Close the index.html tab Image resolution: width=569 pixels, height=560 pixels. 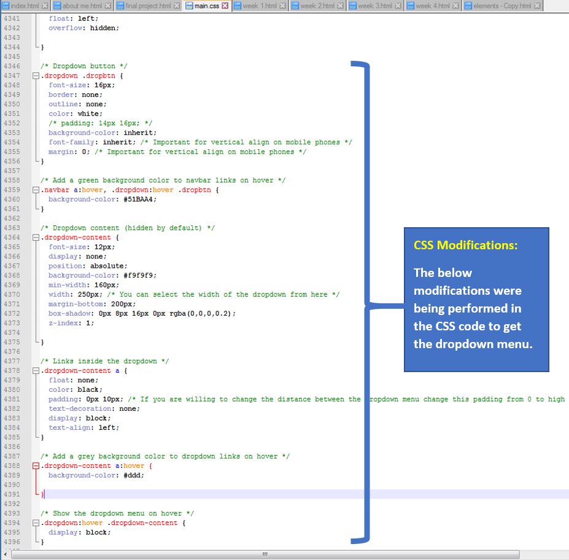[45, 6]
